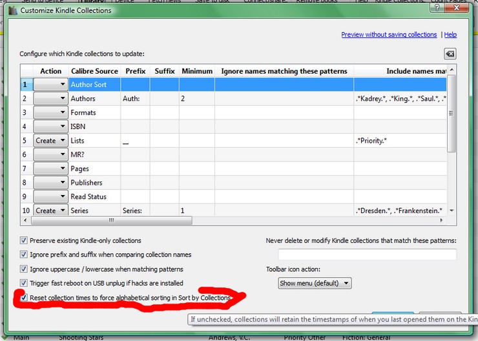478x341 pixels.
Task: Toggle Ignore uppercase / lowercase when matching checkbox
Action: tap(23, 269)
